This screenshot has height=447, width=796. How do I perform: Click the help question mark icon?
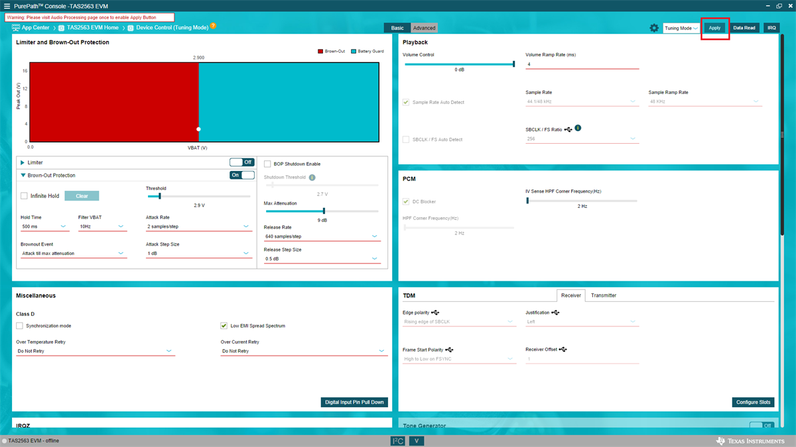pyautogui.click(x=213, y=26)
